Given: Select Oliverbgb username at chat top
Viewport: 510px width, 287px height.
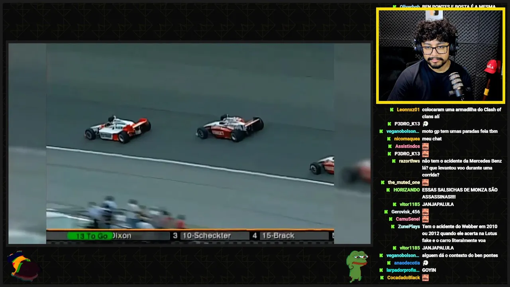Looking at the screenshot, I should point(410,7).
